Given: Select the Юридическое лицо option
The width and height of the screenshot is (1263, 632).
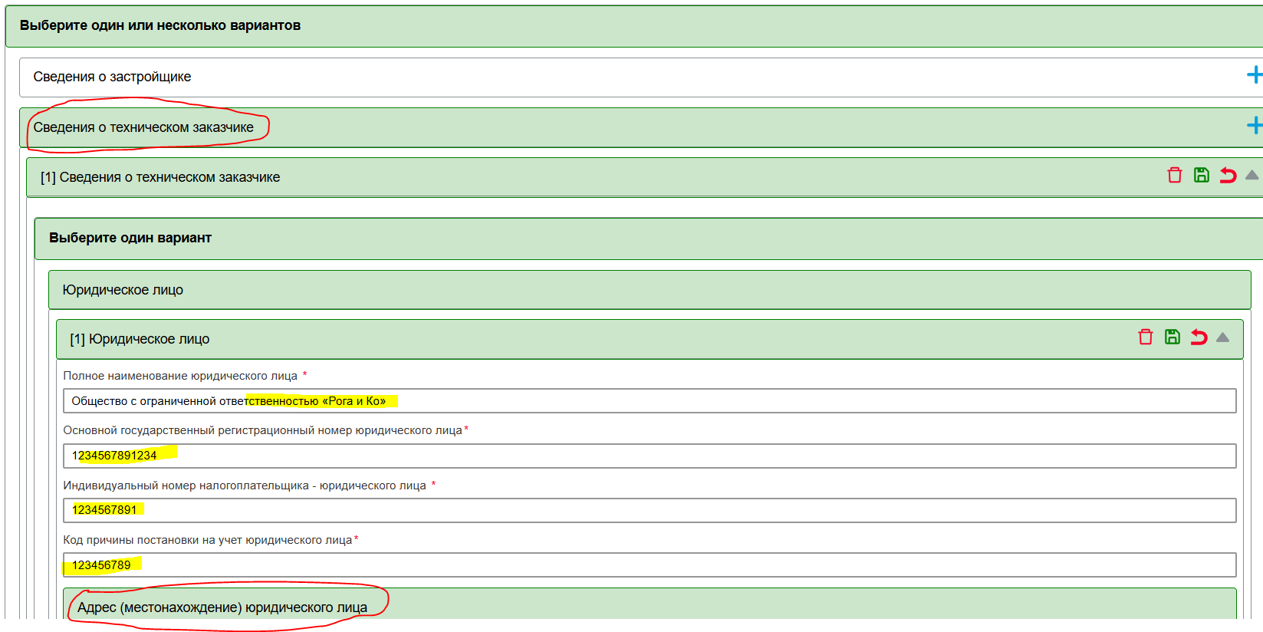Looking at the screenshot, I should click(123, 290).
